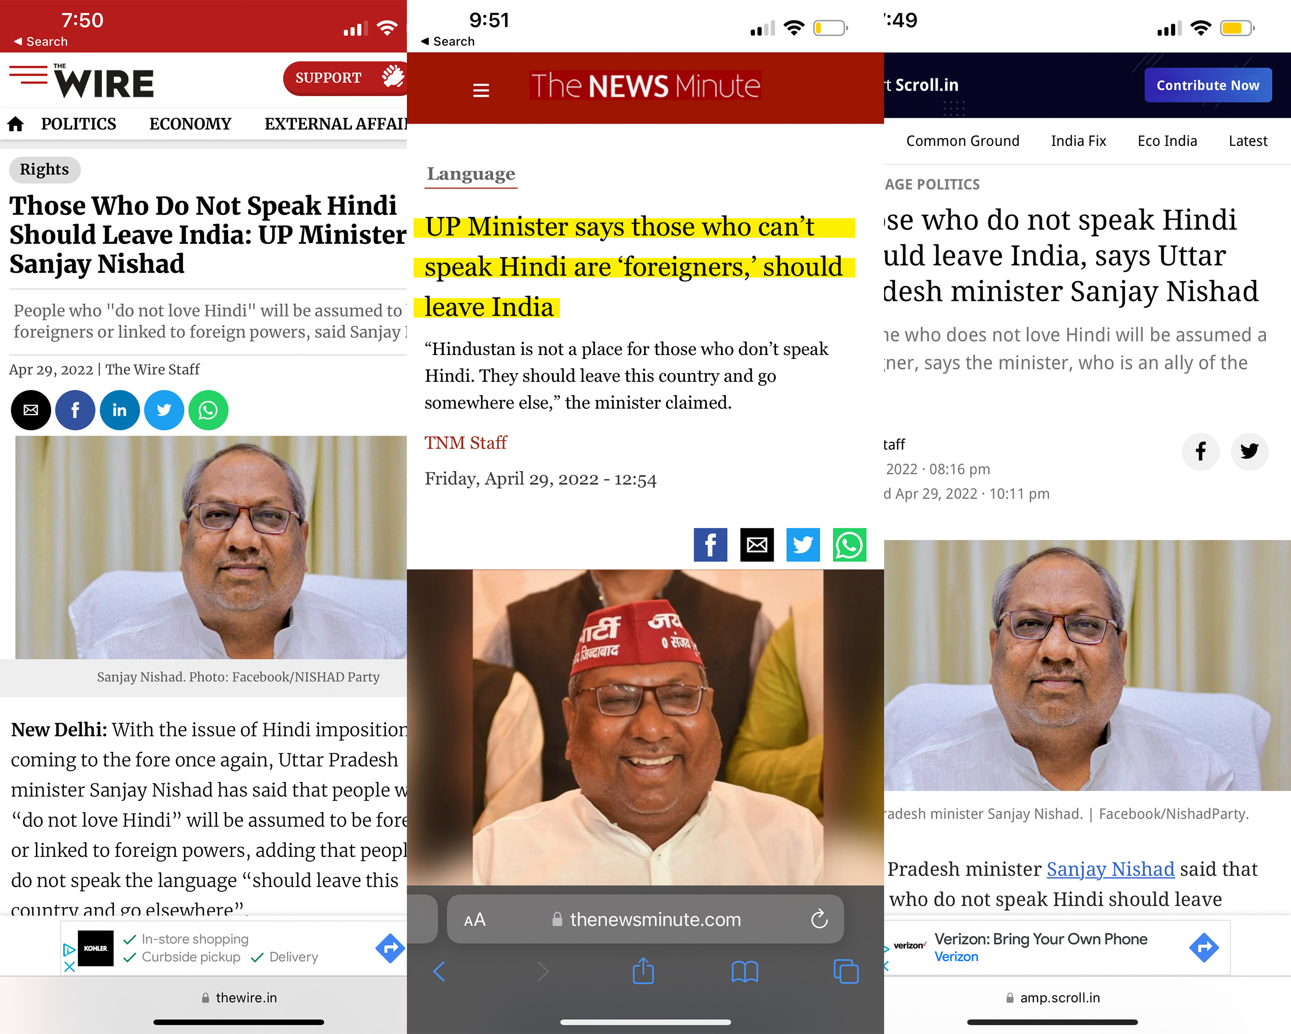The width and height of the screenshot is (1291, 1034).
Task: Open The News Minute hamburger menu
Action: (481, 90)
